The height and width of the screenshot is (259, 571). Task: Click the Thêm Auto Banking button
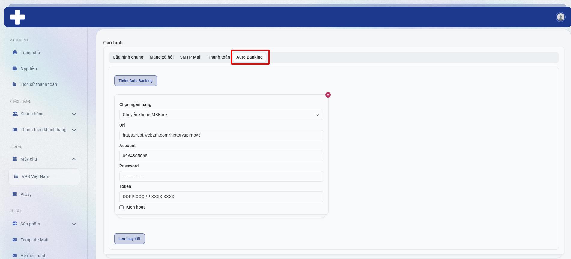click(x=136, y=80)
